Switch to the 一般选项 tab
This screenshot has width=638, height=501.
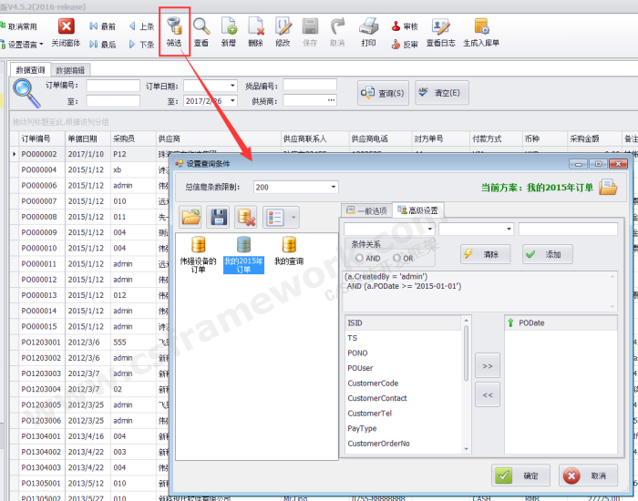click(365, 210)
